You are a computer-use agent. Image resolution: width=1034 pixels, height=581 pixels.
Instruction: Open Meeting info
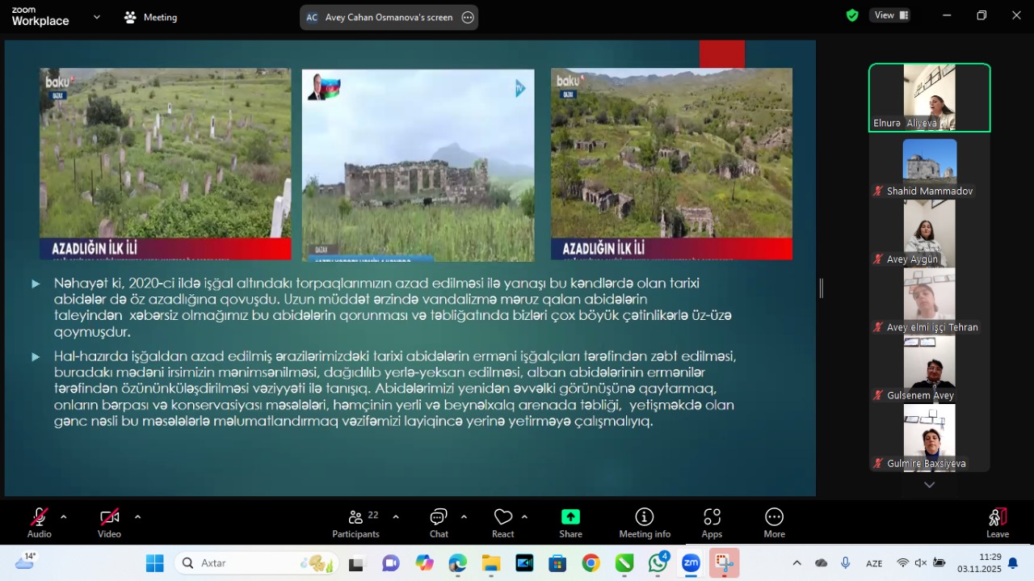[x=644, y=523]
